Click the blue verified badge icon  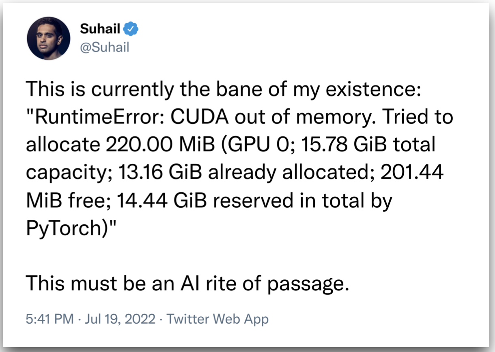pyautogui.click(x=132, y=29)
